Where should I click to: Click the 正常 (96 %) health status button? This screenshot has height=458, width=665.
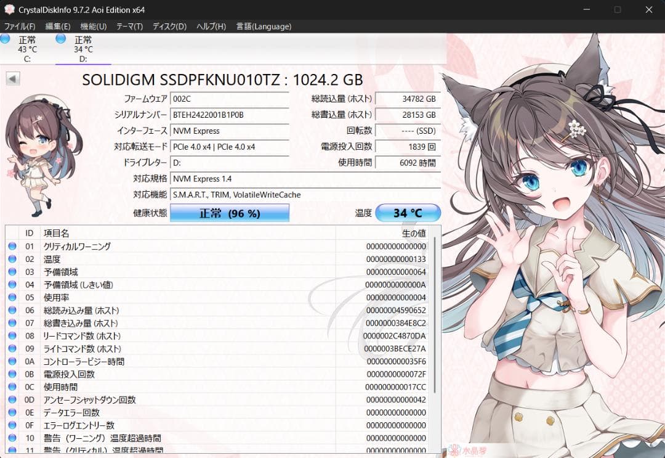tap(230, 213)
